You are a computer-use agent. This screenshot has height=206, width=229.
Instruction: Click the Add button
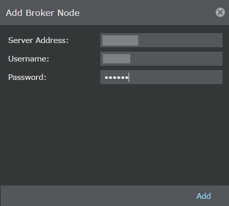pos(203,196)
